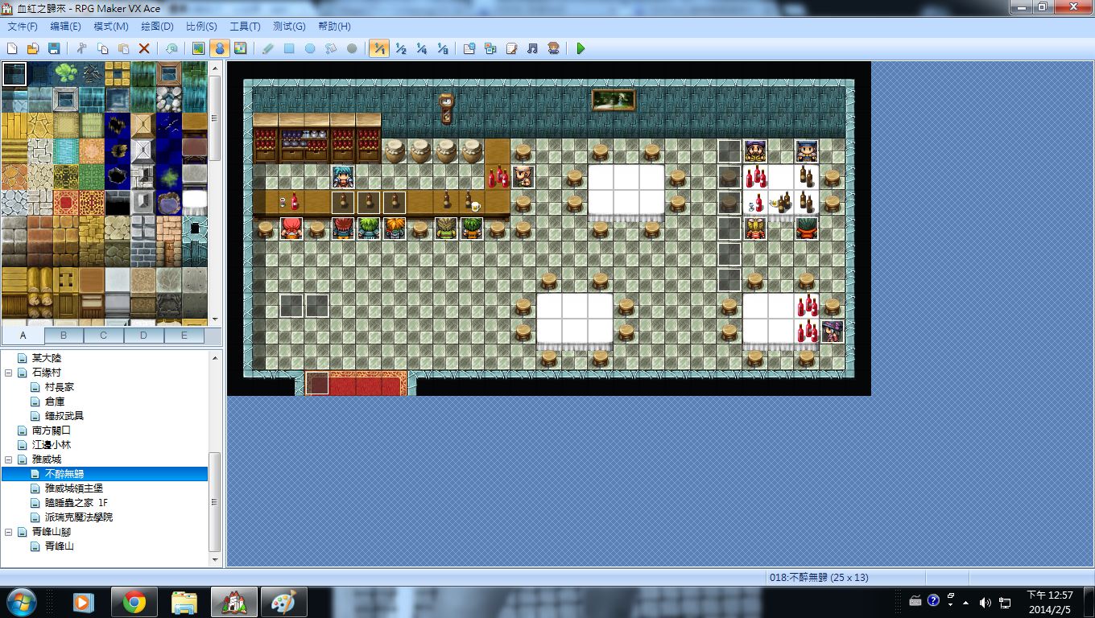The width and height of the screenshot is (1095, 618).
Task: Open the Sound Test music note icon
Action: pyautogui.click(x=532, y=48)
